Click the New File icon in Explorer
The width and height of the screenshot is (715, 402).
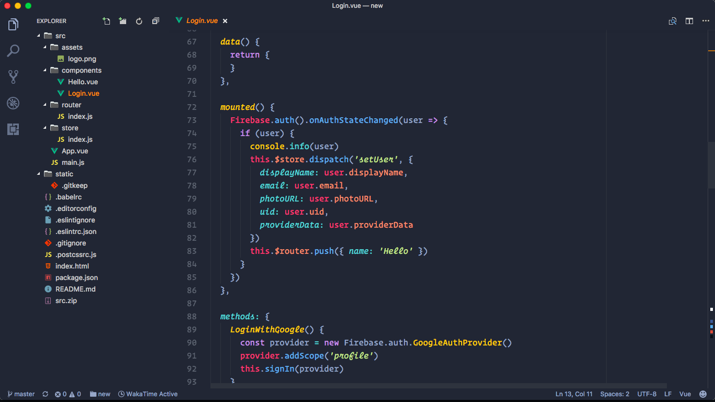tap(106, 21)
